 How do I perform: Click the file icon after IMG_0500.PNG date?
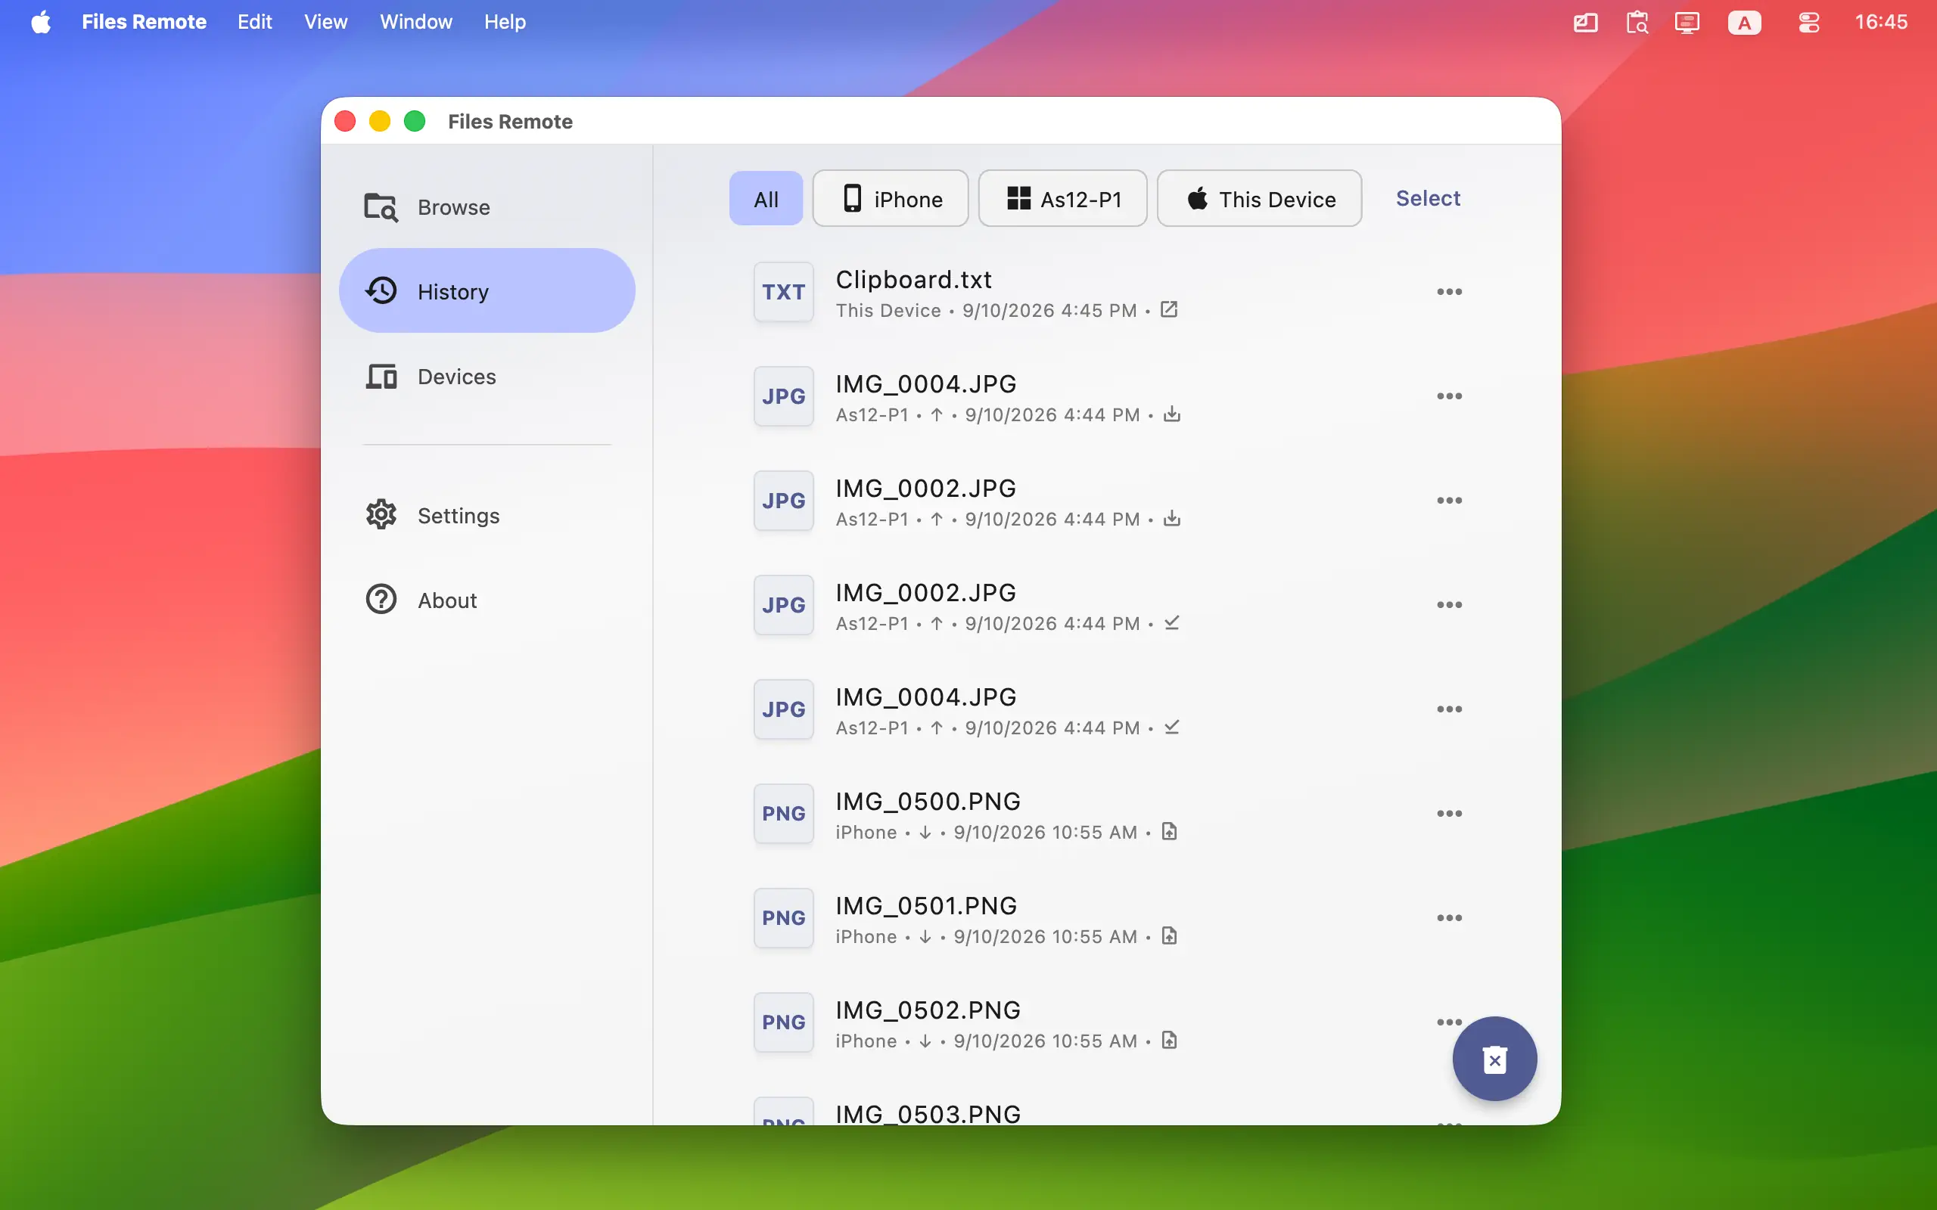(1170, 831)
